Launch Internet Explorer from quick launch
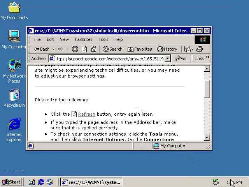 coord(41,182)
